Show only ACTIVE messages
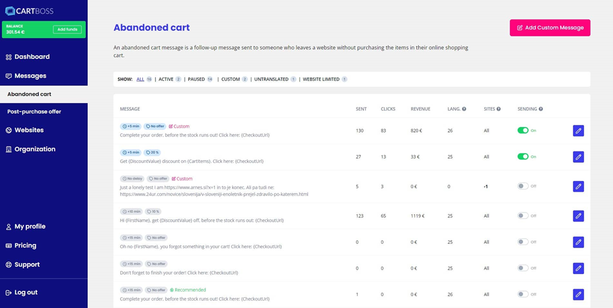This screenshot has height=308, width=613. tap(166, 79)
